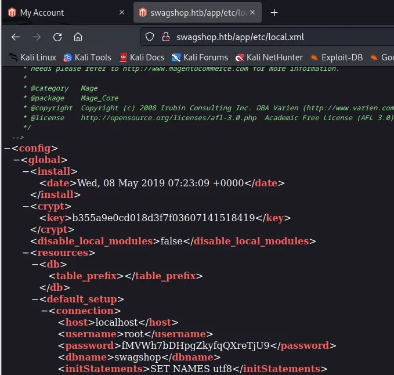Show the insecure connection padlock info
The width and height of the screenshot is (394, 375).
166,37
